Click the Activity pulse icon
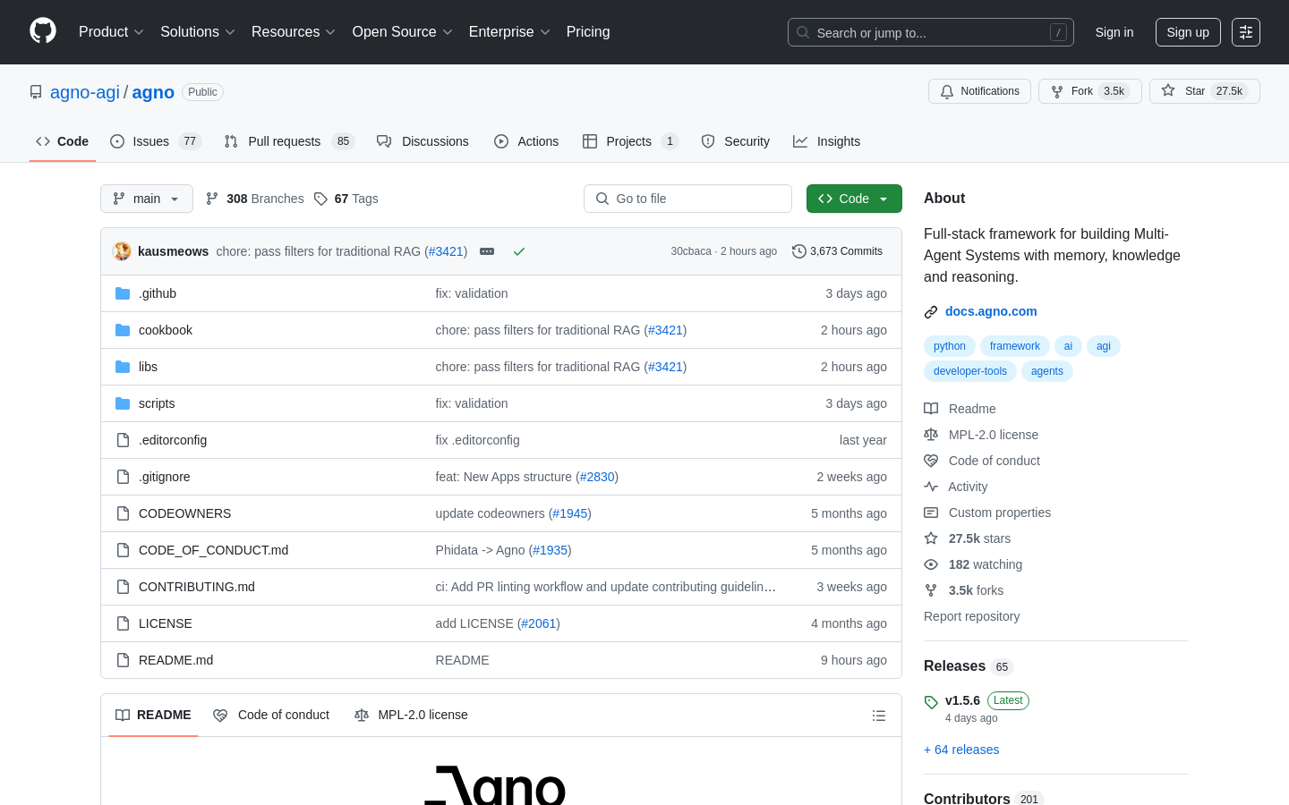Screen dimensions: 1289x805 [x=931, y=487]
